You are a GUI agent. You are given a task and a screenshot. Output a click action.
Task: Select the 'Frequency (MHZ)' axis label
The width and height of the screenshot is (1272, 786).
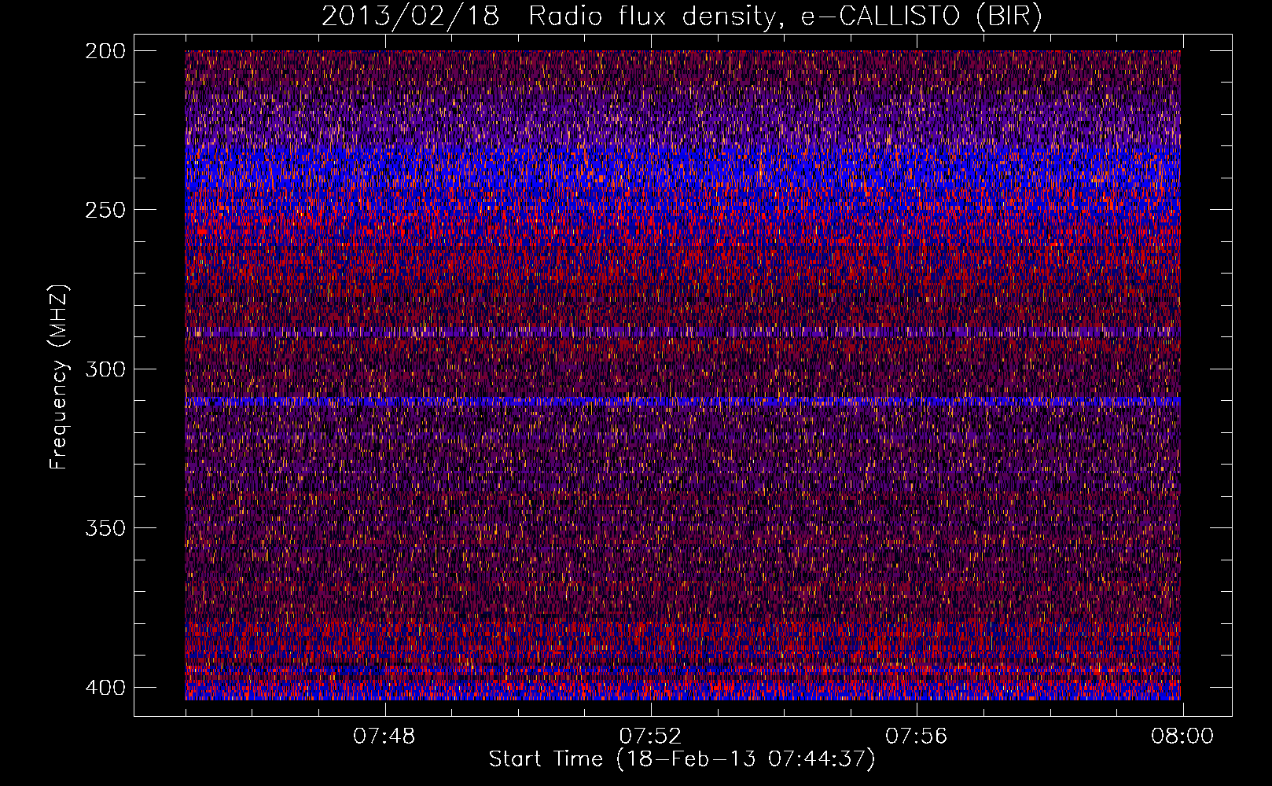pyautogui.click(x=59, y=377)
